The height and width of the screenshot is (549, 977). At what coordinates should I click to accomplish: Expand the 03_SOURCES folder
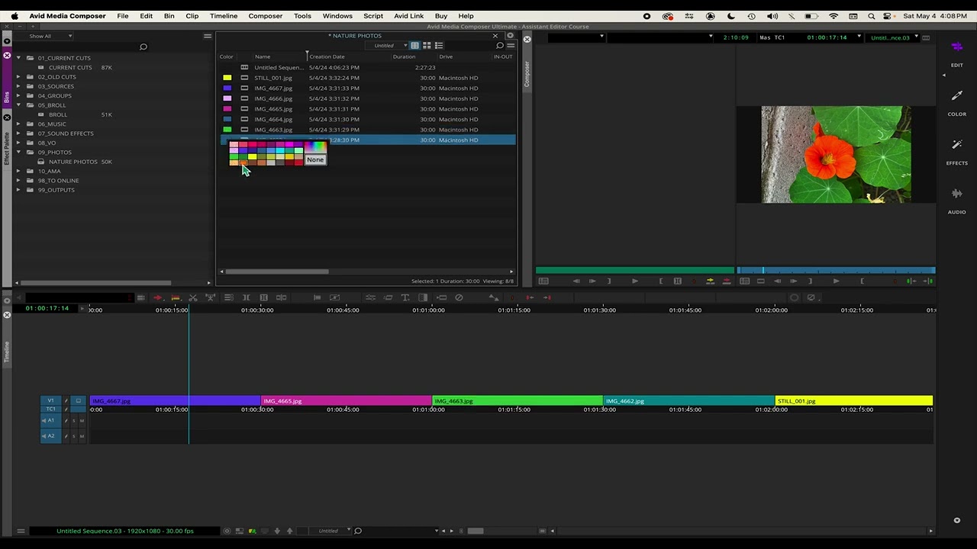pos(19,86)
